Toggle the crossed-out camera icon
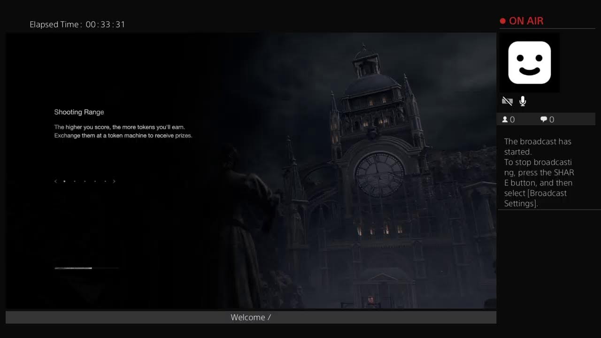The width and height of the screenshot is (601, 338). 507,101
